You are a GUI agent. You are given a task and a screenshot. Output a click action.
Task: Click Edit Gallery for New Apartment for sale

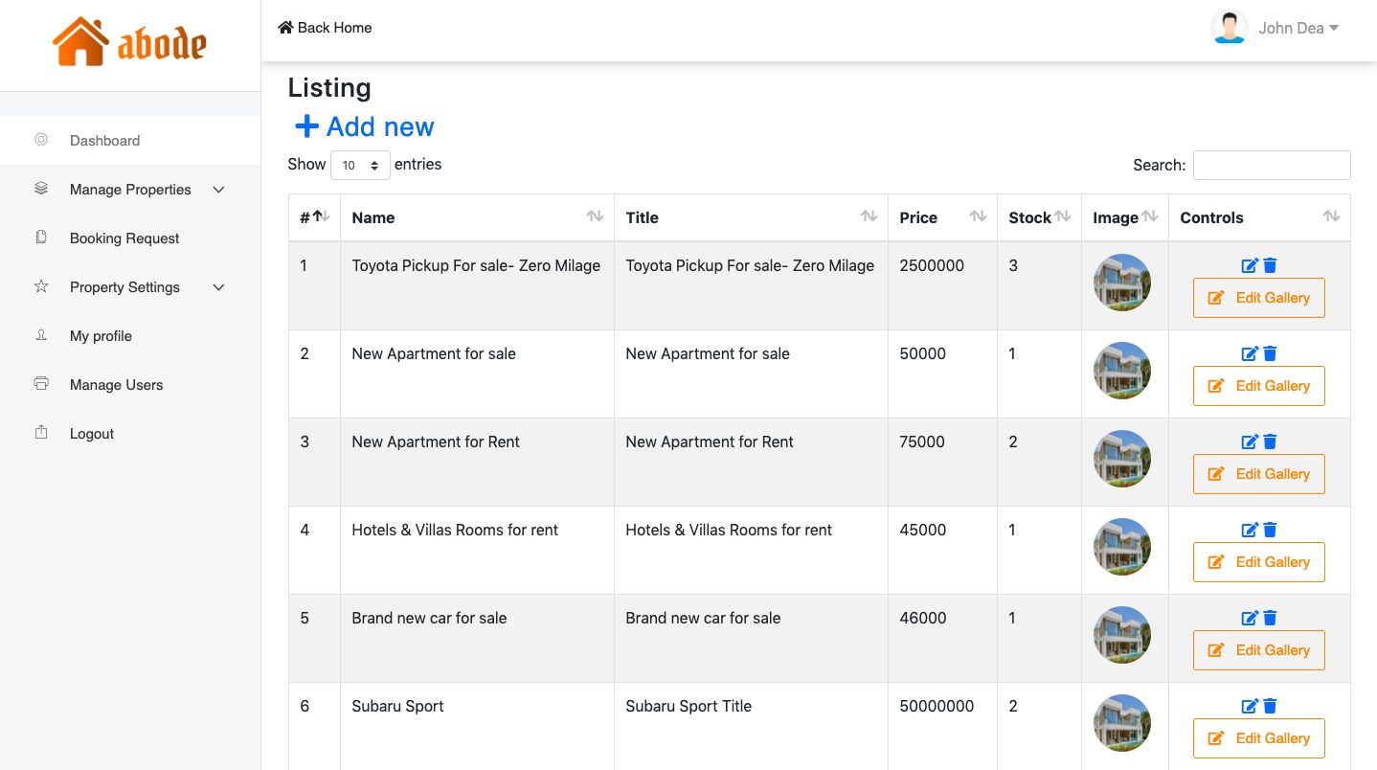(1258, 386)
